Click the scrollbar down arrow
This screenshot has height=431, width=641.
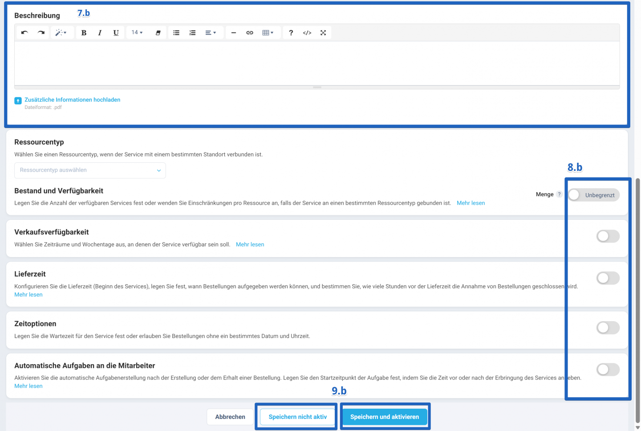point(638,427)
